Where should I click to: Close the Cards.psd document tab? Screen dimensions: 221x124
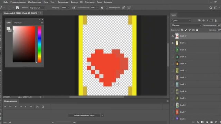[x=41, y=13]
